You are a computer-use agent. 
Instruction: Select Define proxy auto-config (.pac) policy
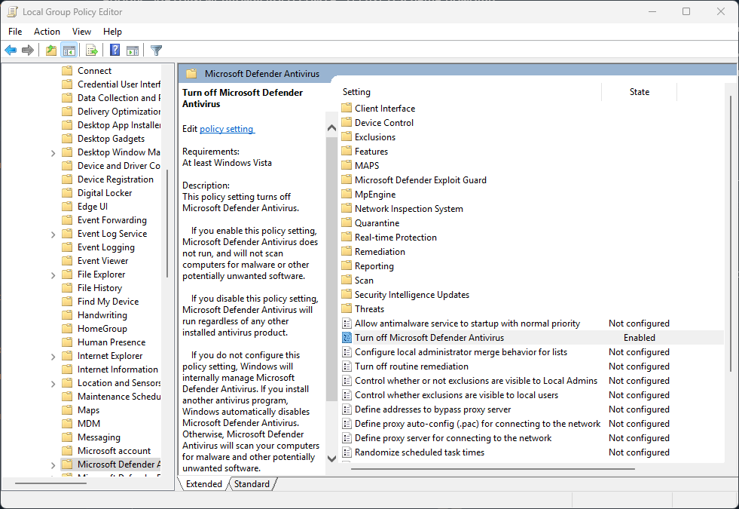click(478, 424)
